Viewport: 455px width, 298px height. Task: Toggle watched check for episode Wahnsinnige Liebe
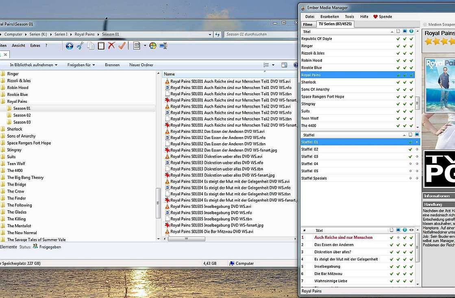pyautogui.click(x=411, y=281)
